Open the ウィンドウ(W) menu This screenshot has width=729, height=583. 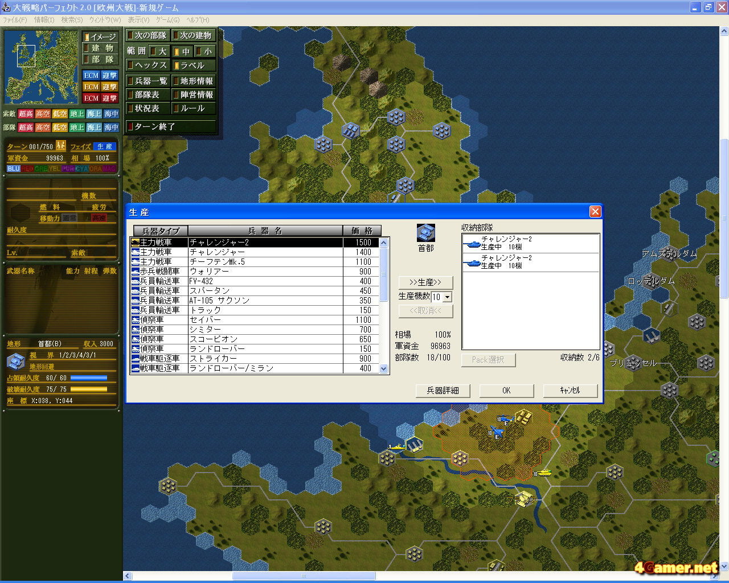(x=105, y=20)
